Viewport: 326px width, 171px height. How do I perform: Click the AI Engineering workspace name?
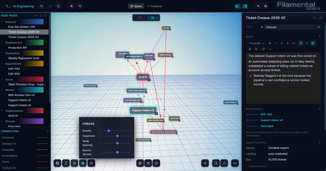click(x=24, y=6)
